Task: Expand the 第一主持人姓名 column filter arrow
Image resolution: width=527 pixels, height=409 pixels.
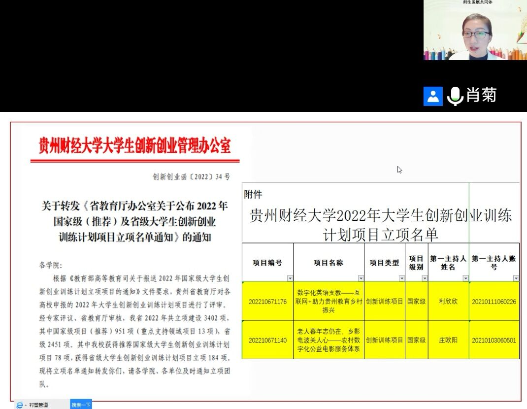Action: [465, 278]
